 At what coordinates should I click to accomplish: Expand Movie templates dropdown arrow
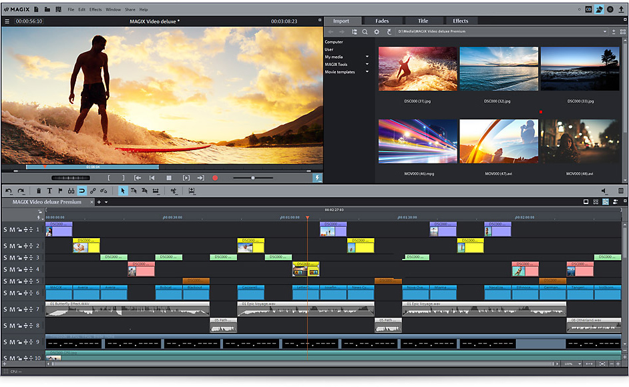pos(367,72)
